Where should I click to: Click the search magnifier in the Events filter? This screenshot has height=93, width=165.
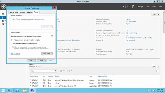coord(55,71)
